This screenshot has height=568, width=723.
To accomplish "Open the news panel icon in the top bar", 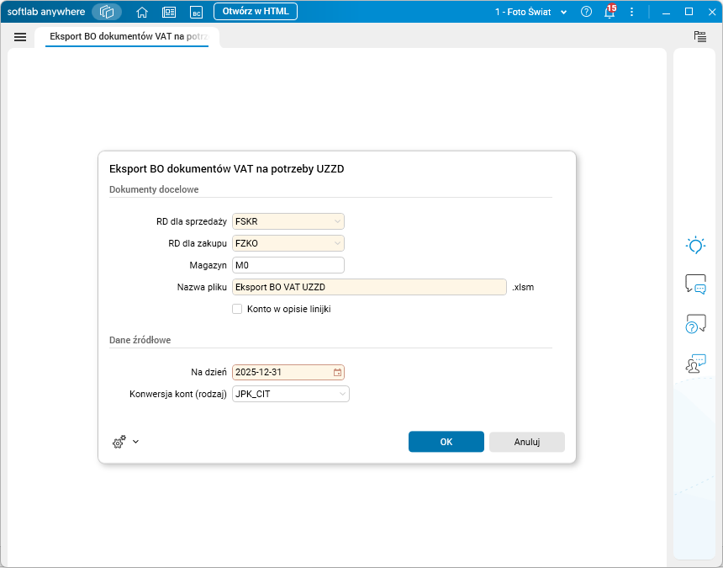I will point(169,12).
